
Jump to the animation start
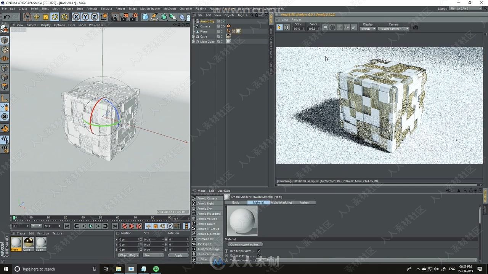point(67,226)
